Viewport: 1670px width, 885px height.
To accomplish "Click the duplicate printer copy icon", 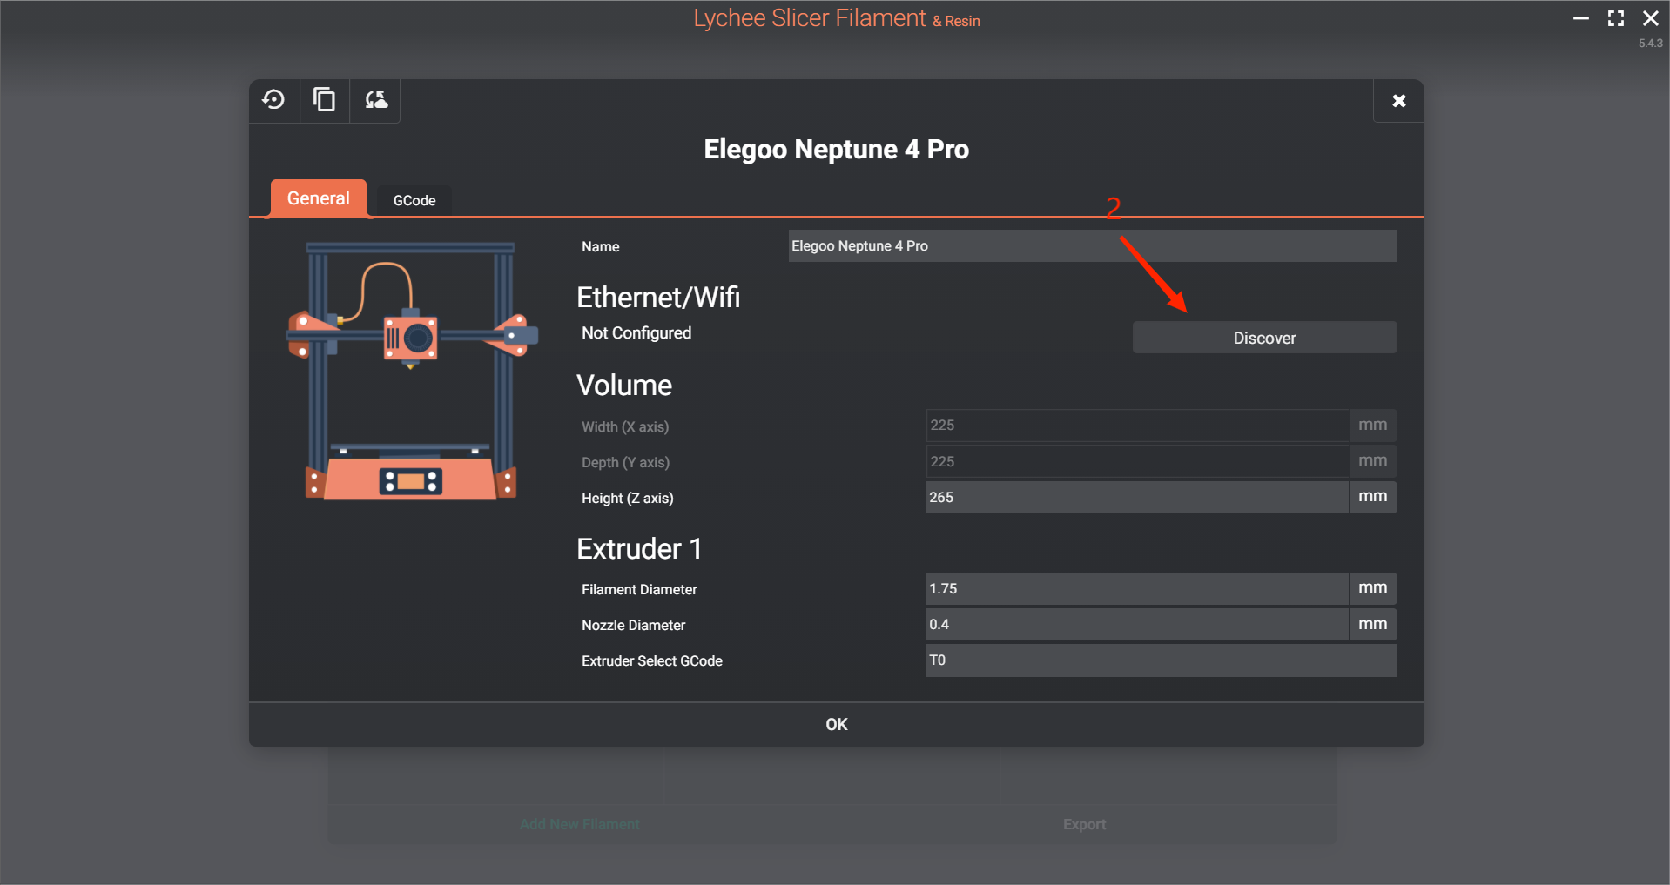I will [x=324, y=100].
